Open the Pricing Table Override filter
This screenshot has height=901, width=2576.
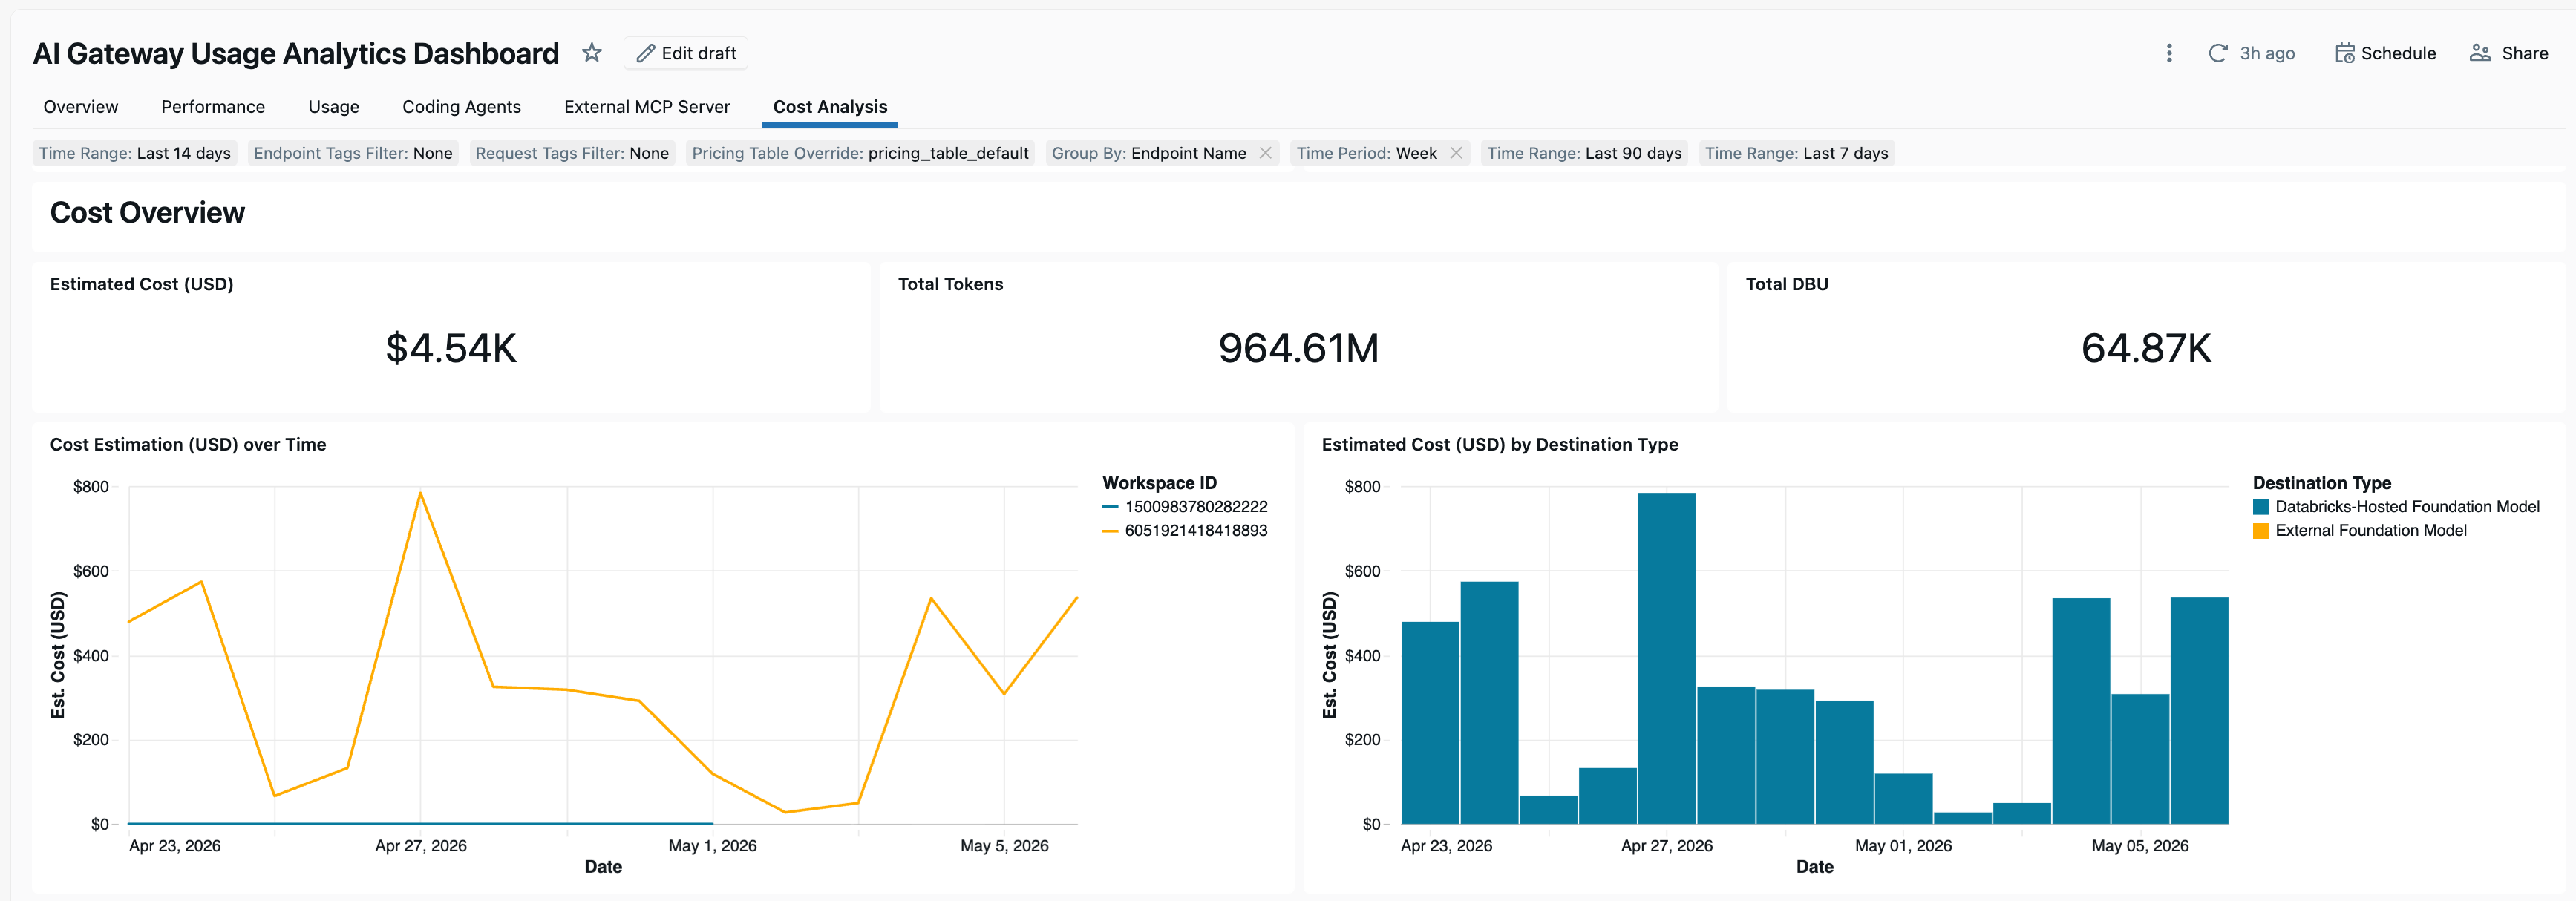860,153
